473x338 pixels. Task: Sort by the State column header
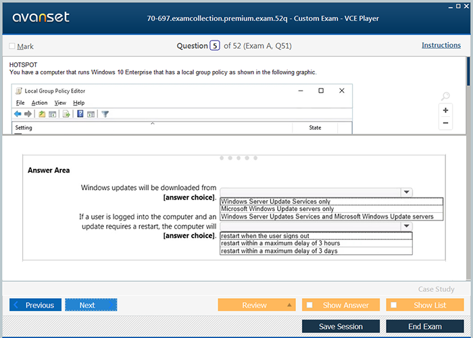click(x=315, y=128)
